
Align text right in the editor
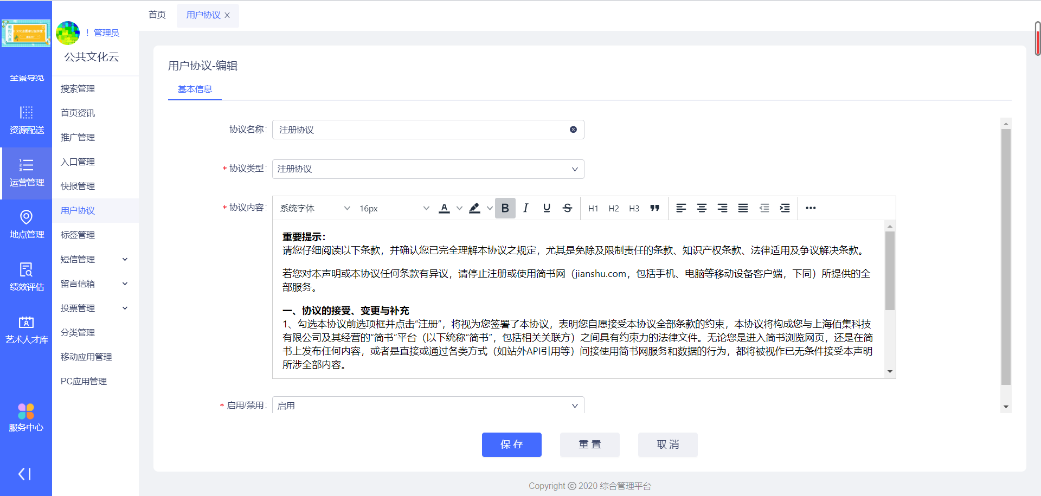(722, 208)
